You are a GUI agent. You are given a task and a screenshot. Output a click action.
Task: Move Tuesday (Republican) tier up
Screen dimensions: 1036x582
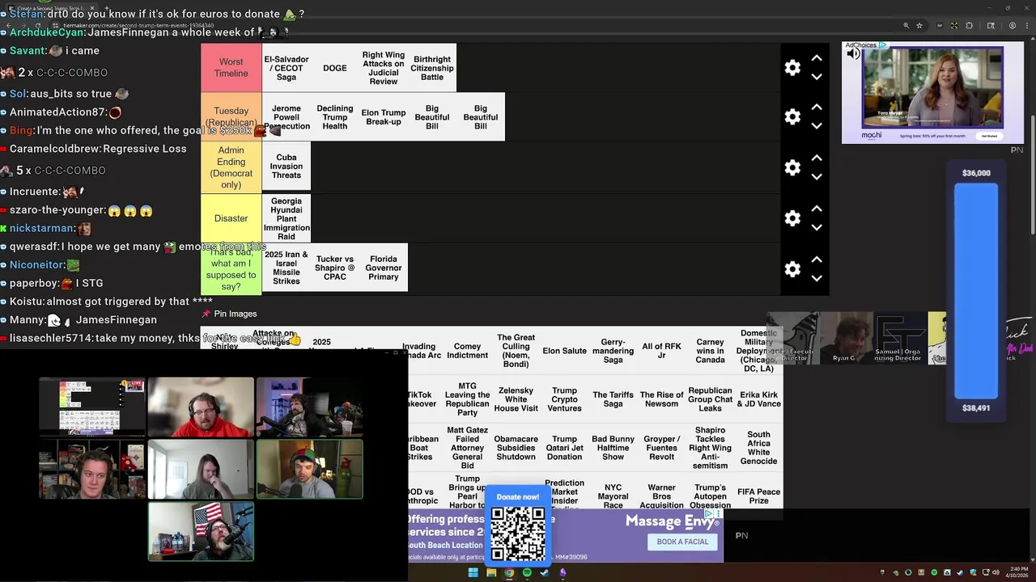817,108
